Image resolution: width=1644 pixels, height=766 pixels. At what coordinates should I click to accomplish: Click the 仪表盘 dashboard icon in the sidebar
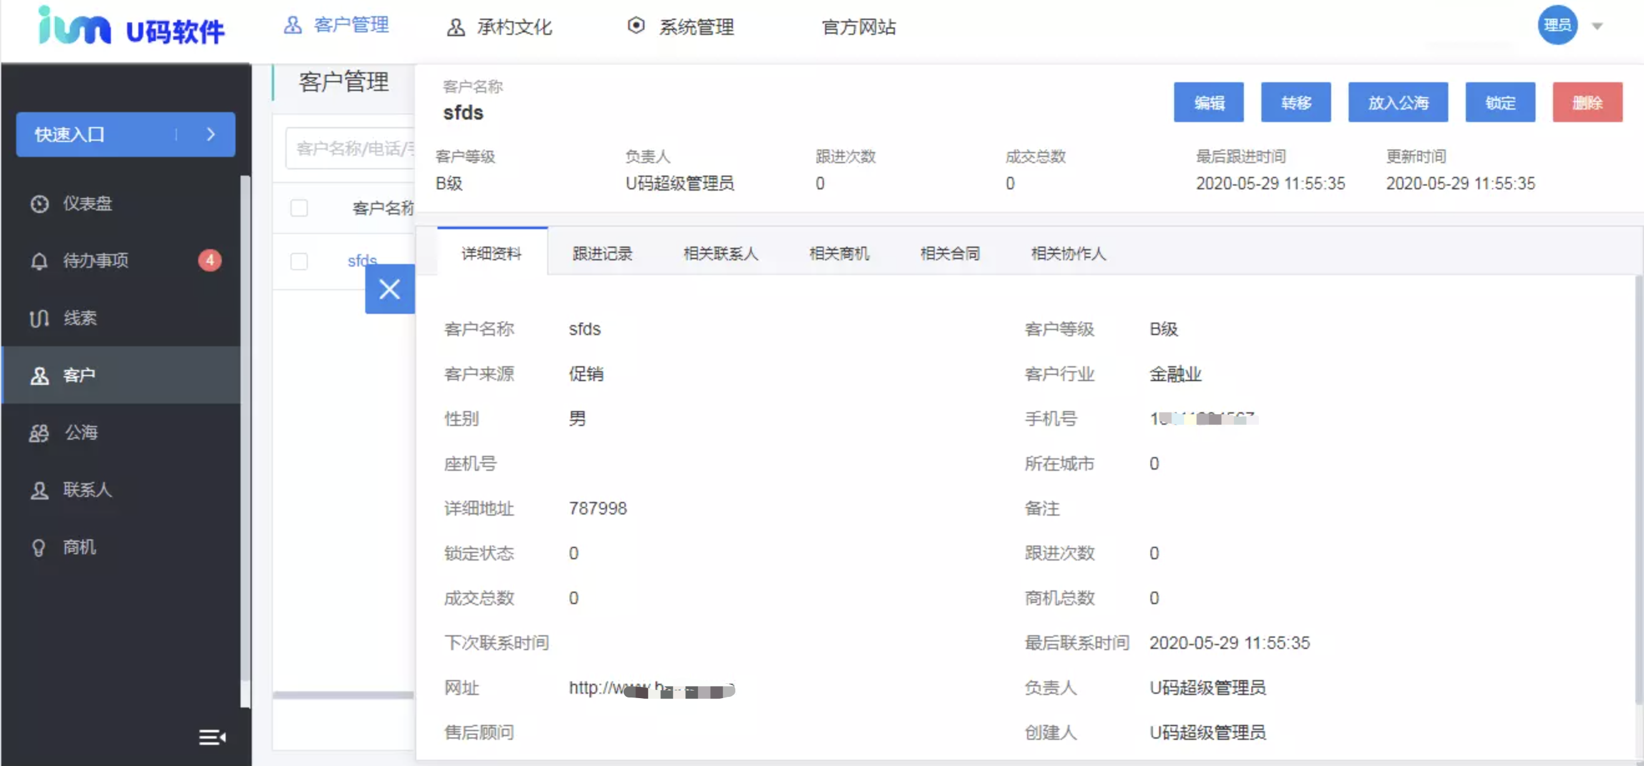click(x=39, y=204)
